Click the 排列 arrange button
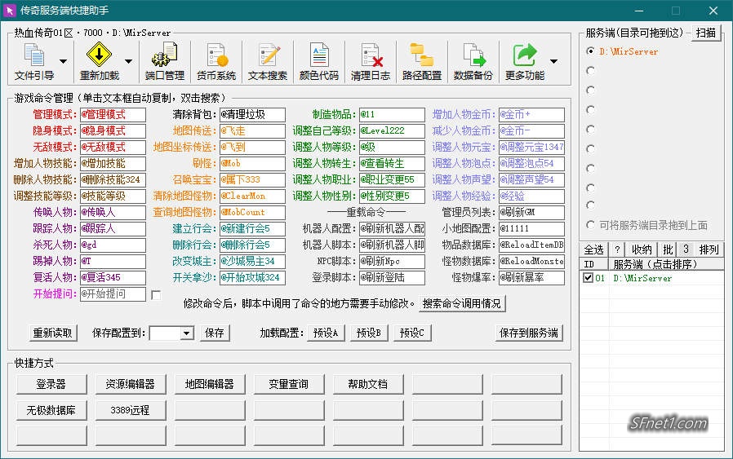Viewport: 733px width, 459px height. pyautogui.click(x=709, y=249)
